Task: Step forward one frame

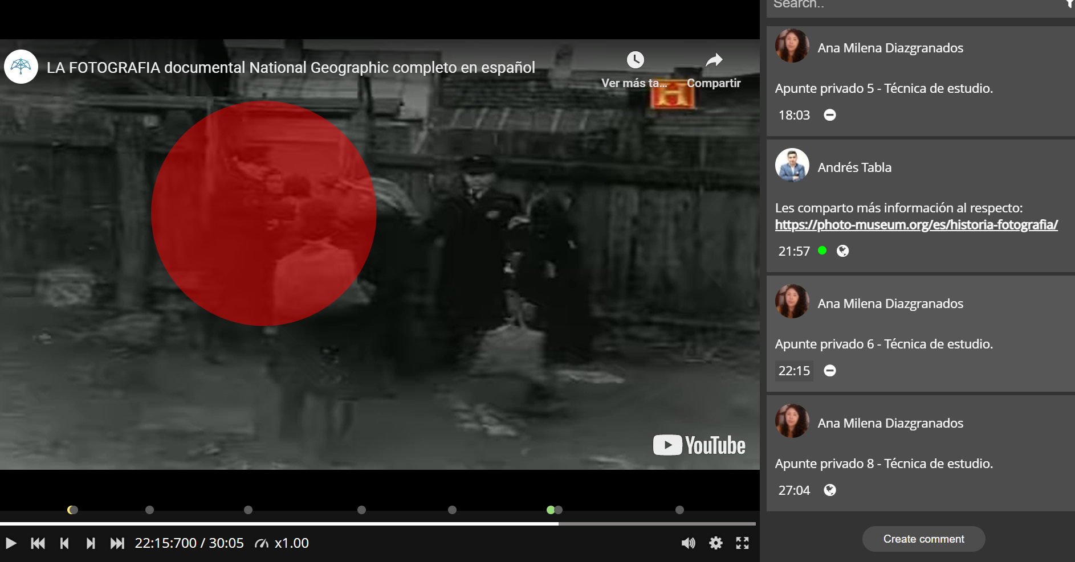Action: pos(91,543)
